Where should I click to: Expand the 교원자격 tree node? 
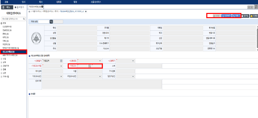[x=2, y=66]
